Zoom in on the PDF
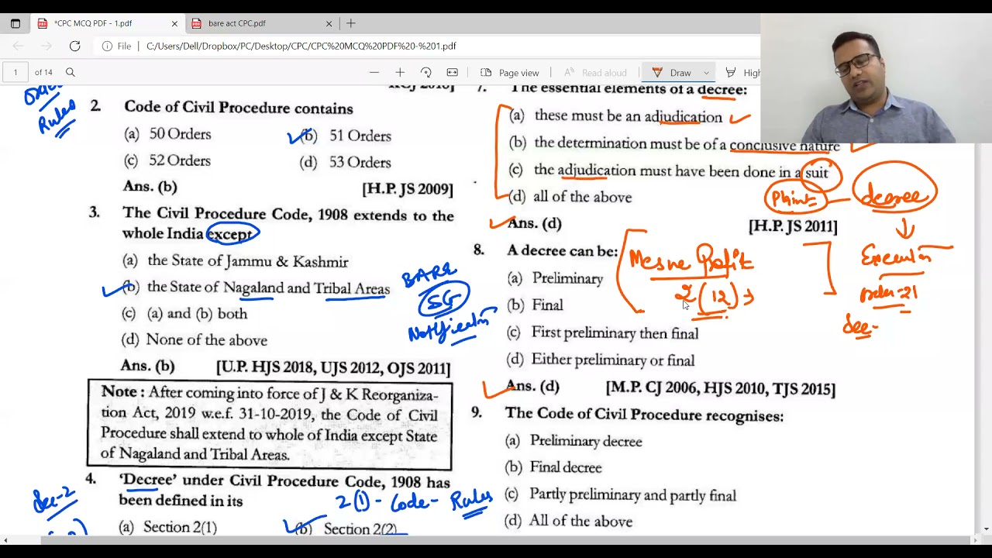This screenshot has width=992, height=558. coord(400,72)
